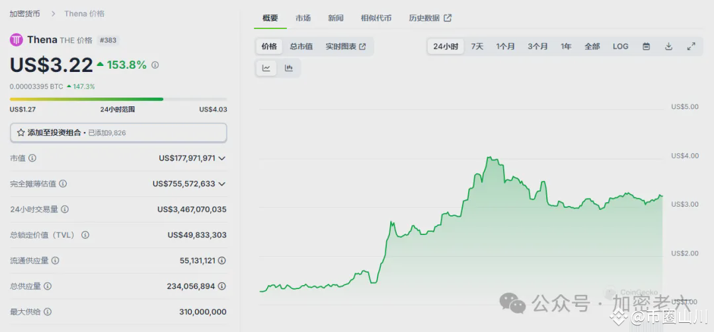Screen dimensions: 714x332
Task: Select the 3个月 time range
Action: pos(537,46)
